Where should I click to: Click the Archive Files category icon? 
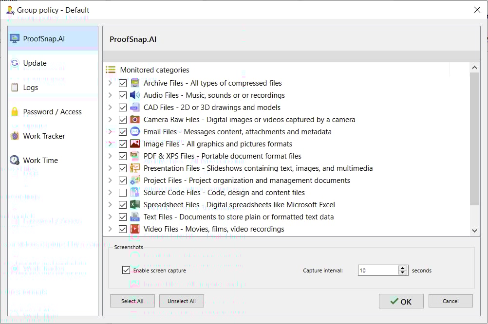[x=135, y=83]
